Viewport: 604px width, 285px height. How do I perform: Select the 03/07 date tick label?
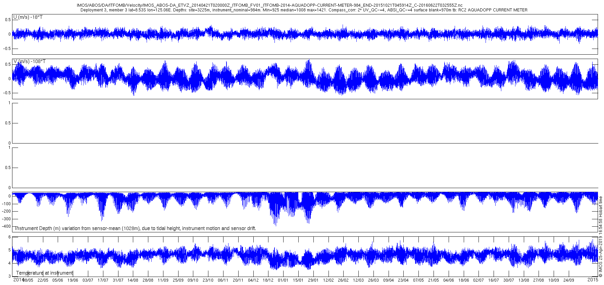(x=88, y=280)
